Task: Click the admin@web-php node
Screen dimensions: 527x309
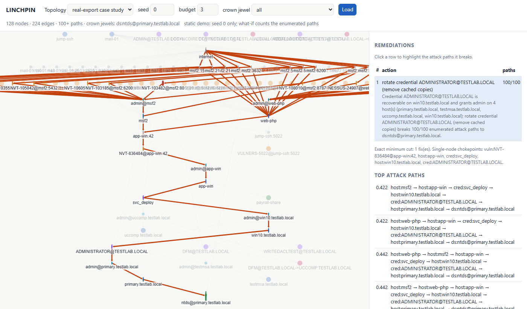Action: click(268, 99)
